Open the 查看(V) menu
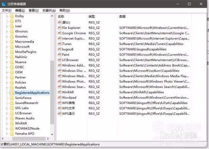Viewport: 209px width, 149px height. [x=34, y=10]
